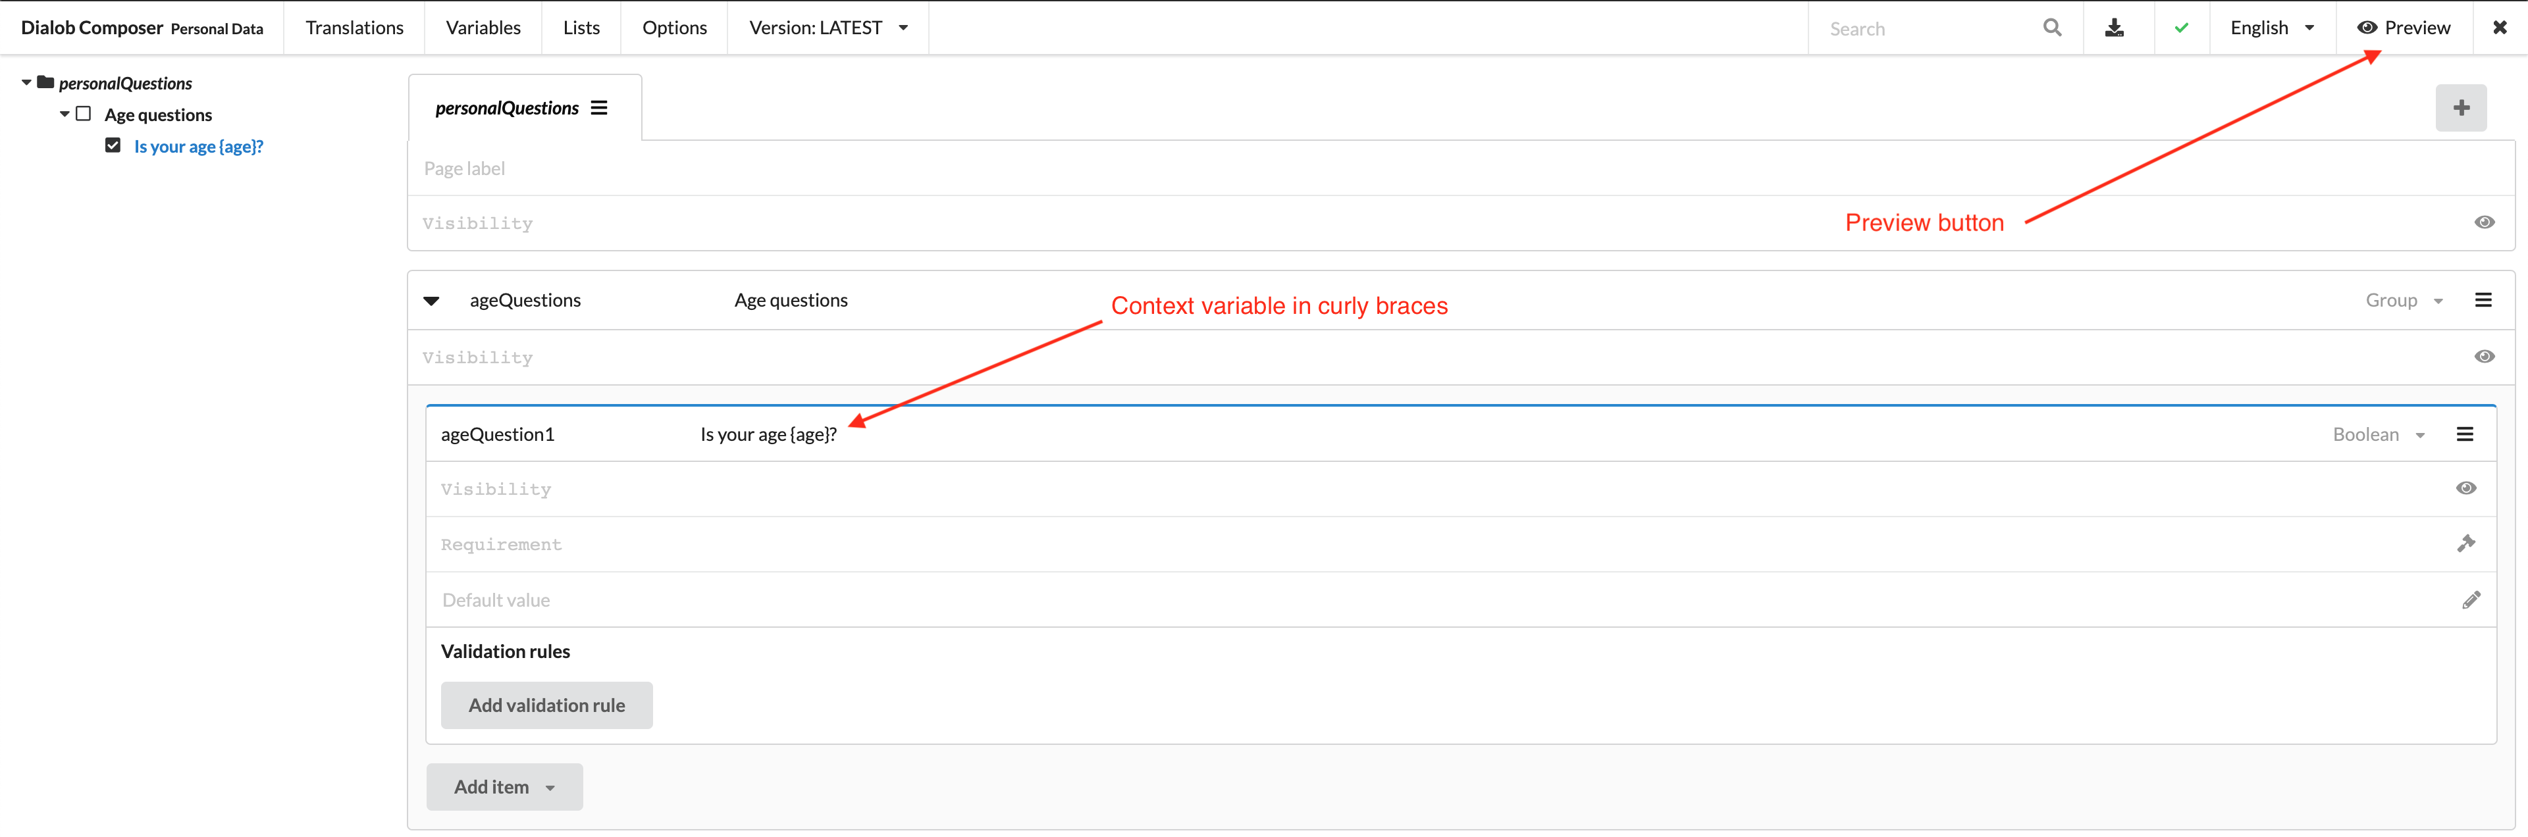Click the Add item button
This screenshot has width=2528, height=837.
coord(504,786)
